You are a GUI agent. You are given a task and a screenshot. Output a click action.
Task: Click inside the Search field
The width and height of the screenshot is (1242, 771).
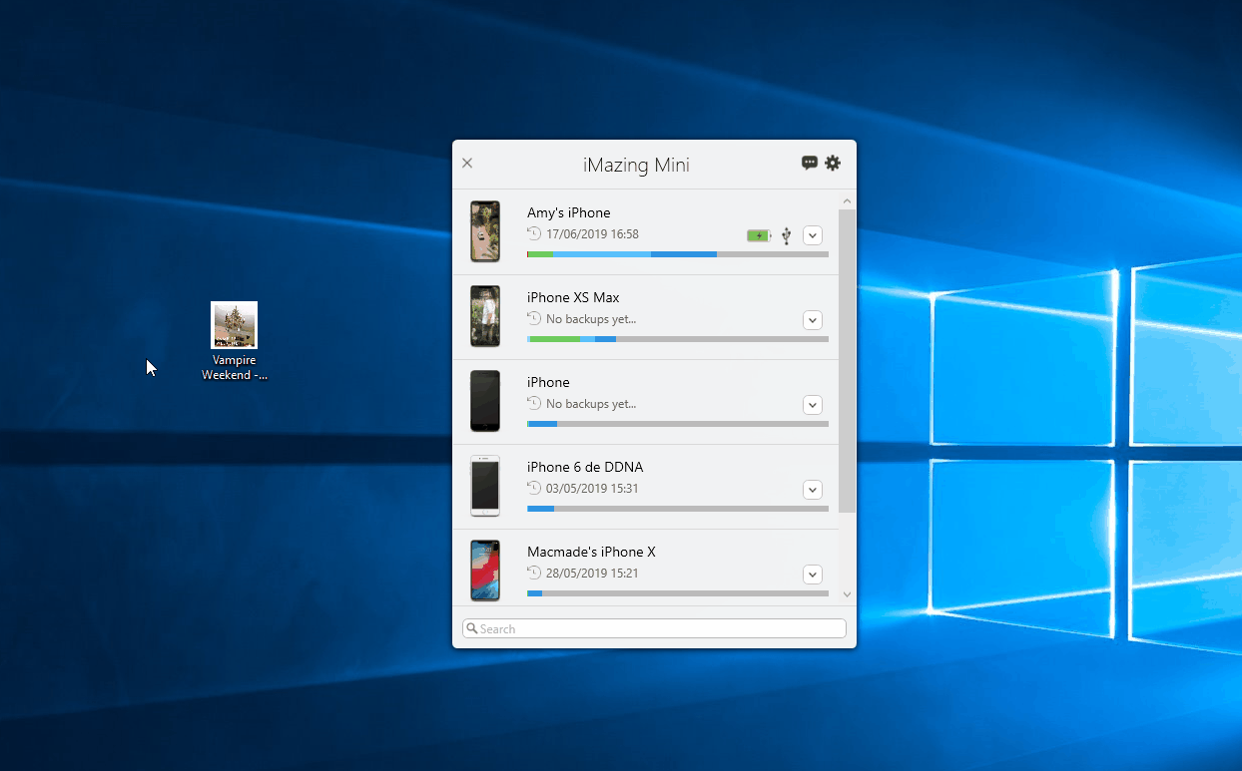coord(654,628)
